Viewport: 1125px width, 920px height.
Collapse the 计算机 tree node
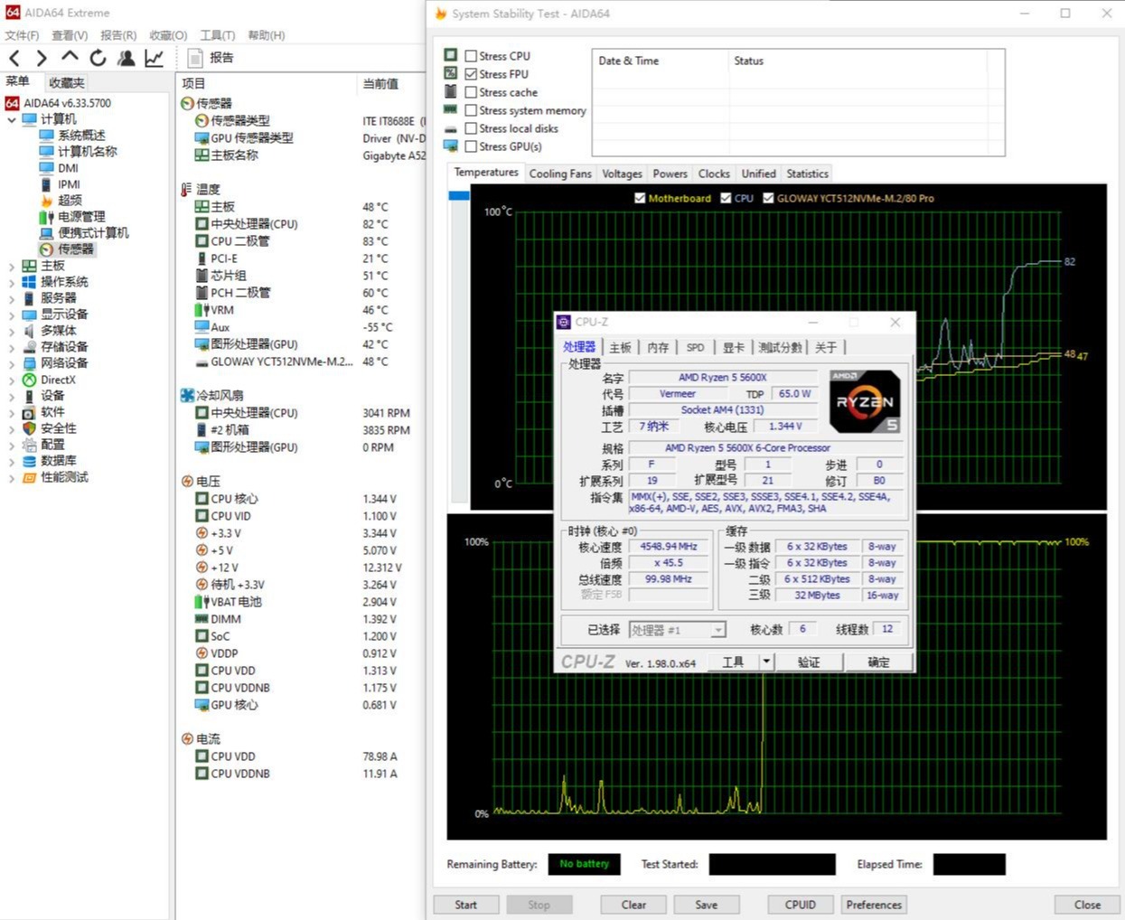pos(12,119)
